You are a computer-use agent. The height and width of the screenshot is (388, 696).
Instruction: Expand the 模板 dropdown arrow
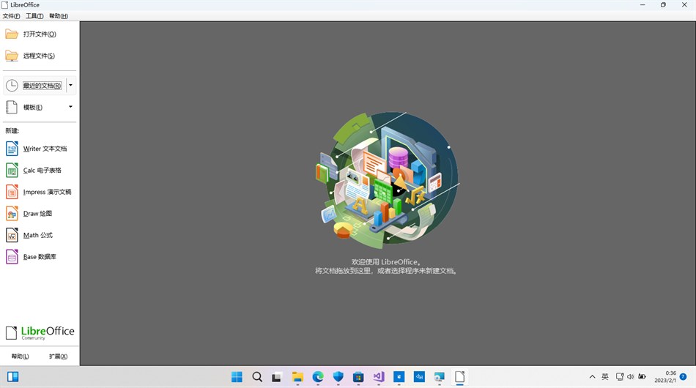pos(70,107)
